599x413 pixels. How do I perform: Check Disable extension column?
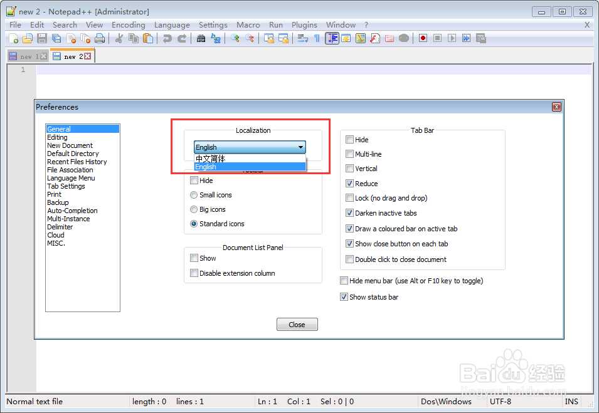pyautogui.click(x=194, y=273)
